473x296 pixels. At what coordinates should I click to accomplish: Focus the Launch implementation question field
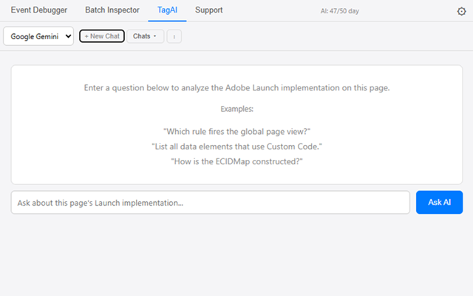pyautogui.click(x=210, y=202)
